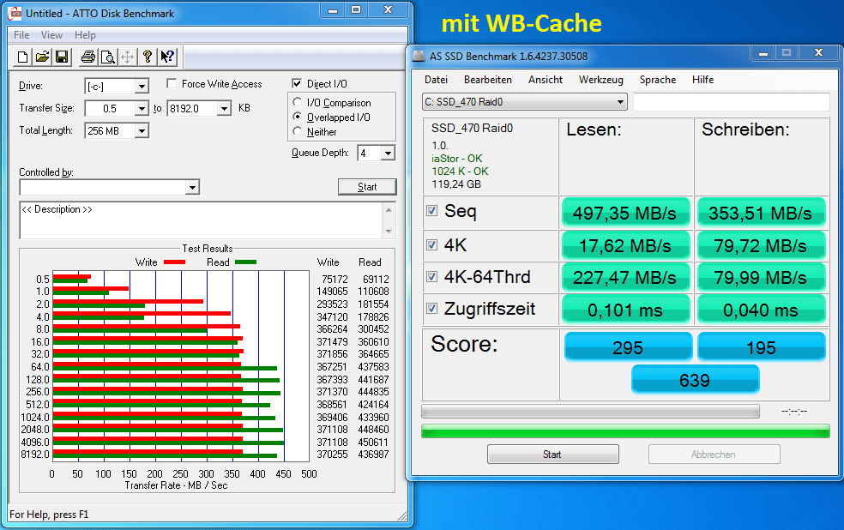Click the ATTO Disk Benchmark title bar icon
This screenshot has height=530, width=844.
(x=15, y=14)
